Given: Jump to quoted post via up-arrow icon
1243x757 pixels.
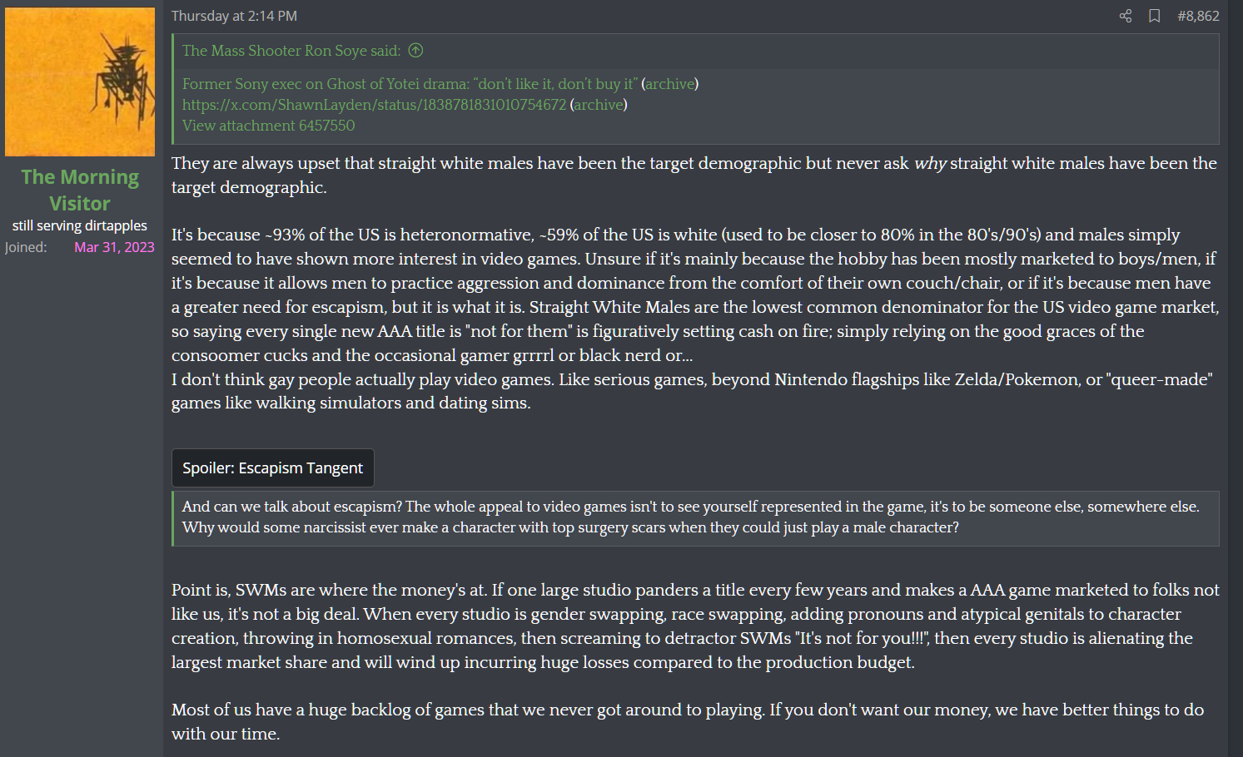Looking at the screenshot, I should pos(416,51).
